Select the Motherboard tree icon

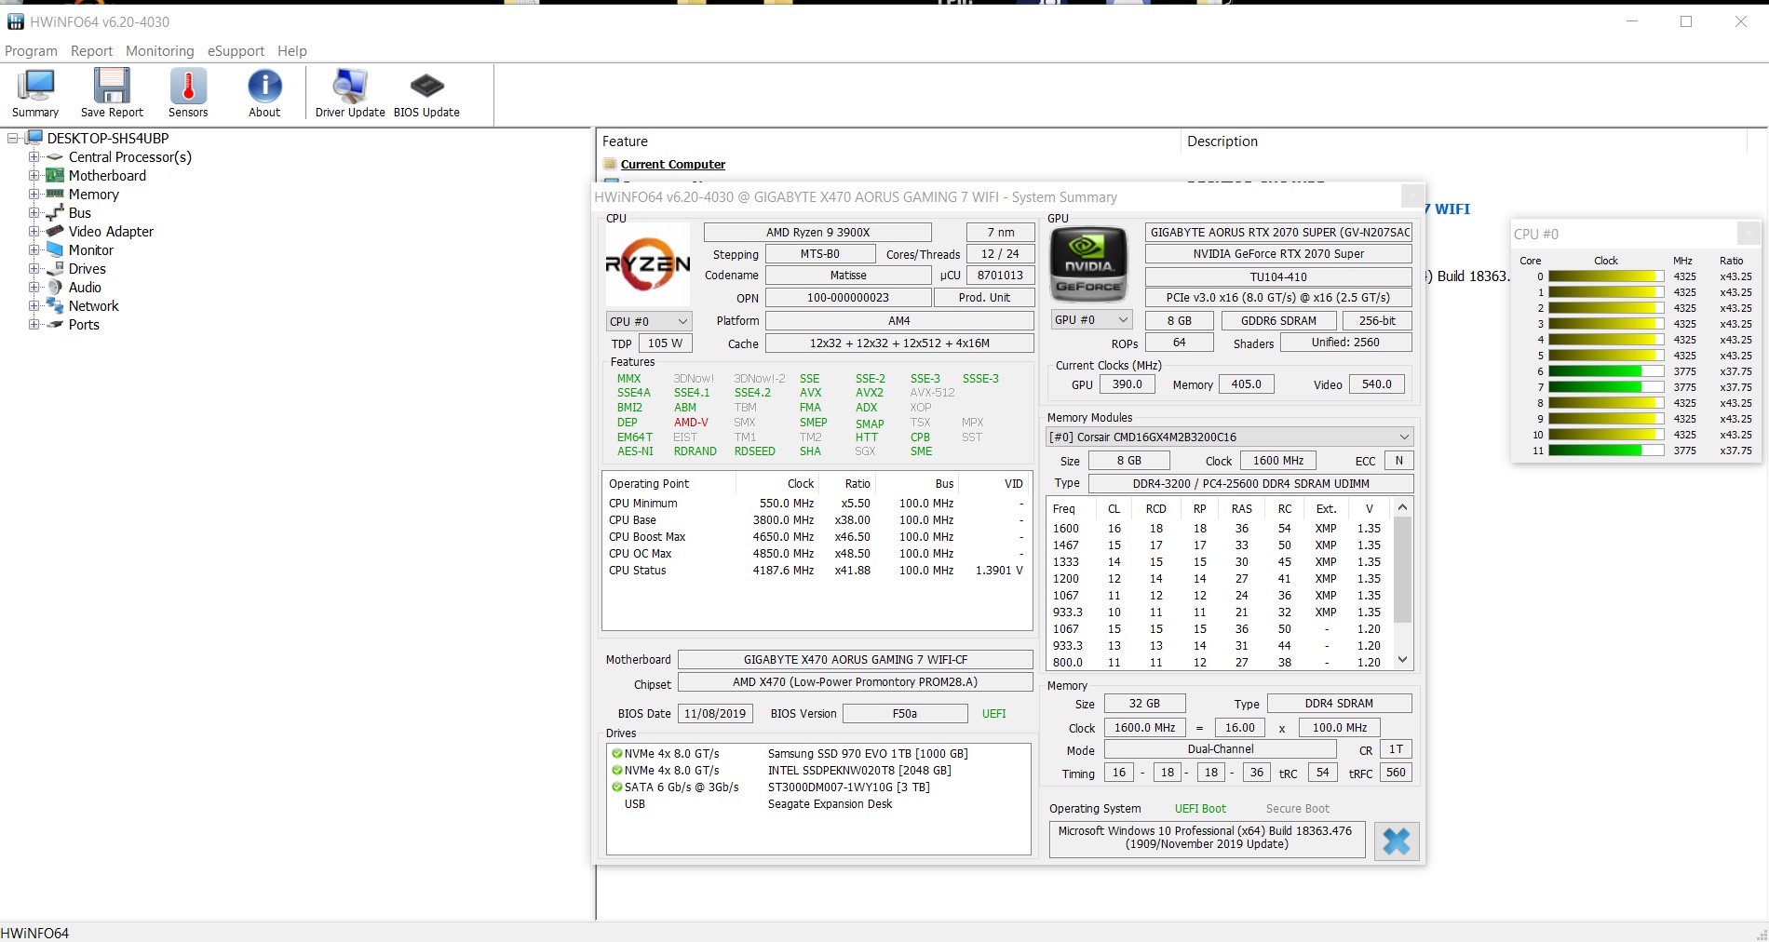click(x=55, y=176)
